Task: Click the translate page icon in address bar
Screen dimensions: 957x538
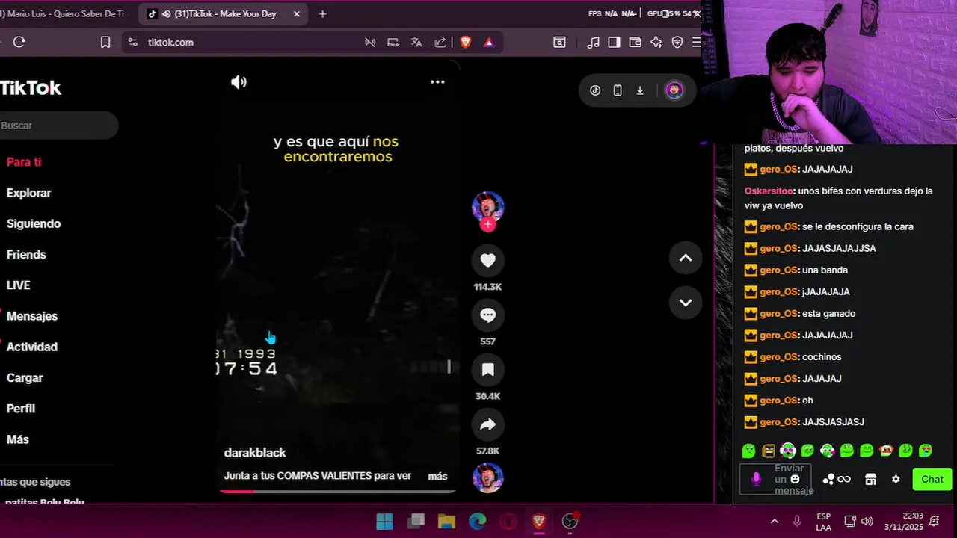Action: pyautogui.click(x=416, y=43)
